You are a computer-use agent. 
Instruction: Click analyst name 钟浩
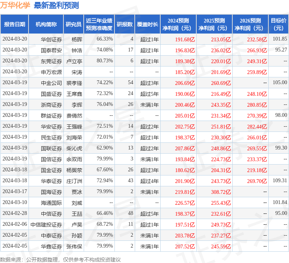[x=77, y=50]
